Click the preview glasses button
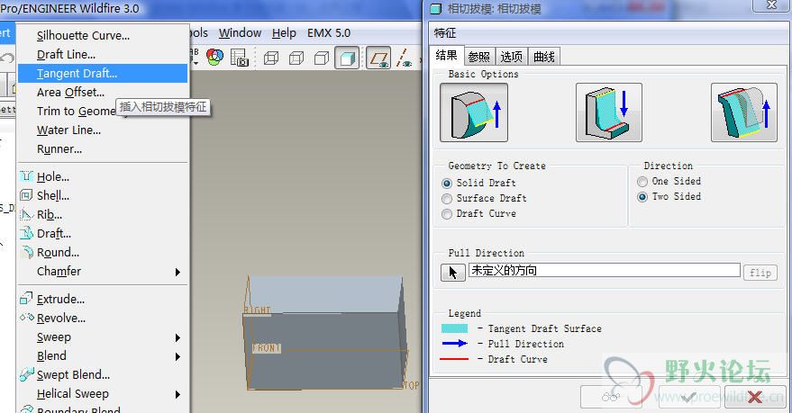 [x=611, y=397]
